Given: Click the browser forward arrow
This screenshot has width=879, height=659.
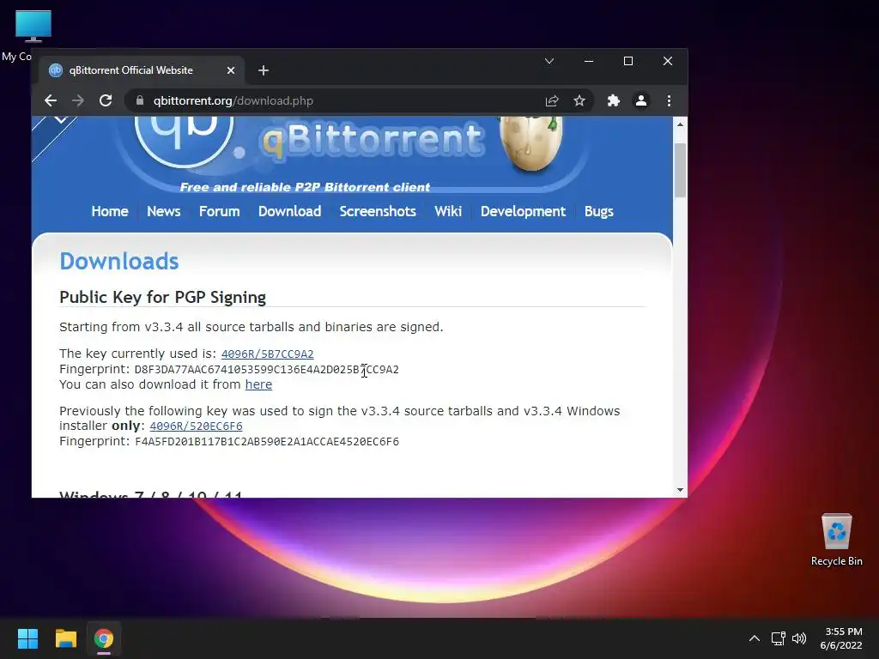Looking at the screenshot, I should coord(78,101).
